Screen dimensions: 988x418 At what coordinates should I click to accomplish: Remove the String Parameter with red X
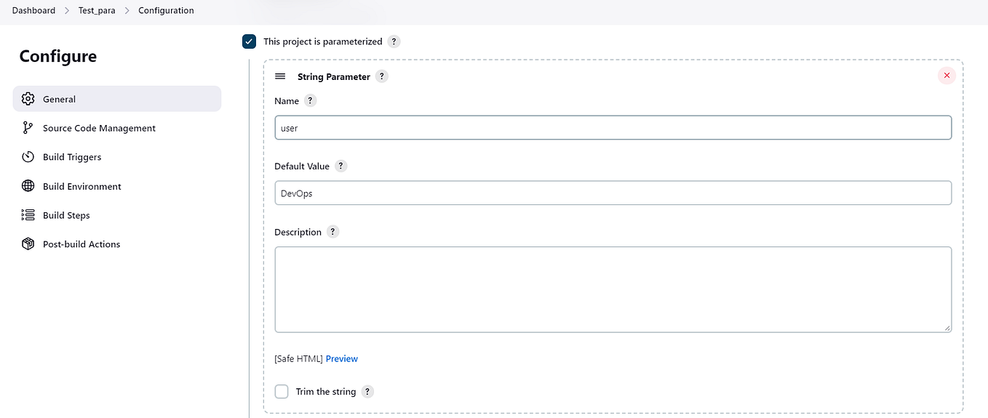pyautogui.click(x=947, y=76)
